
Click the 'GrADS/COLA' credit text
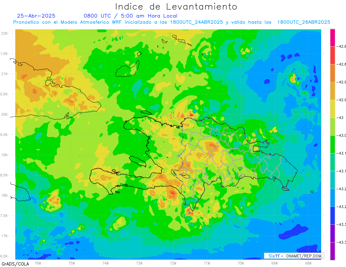tap(15, 264)
